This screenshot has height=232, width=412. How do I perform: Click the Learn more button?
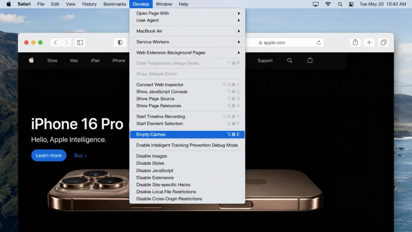tap(49, 155)
